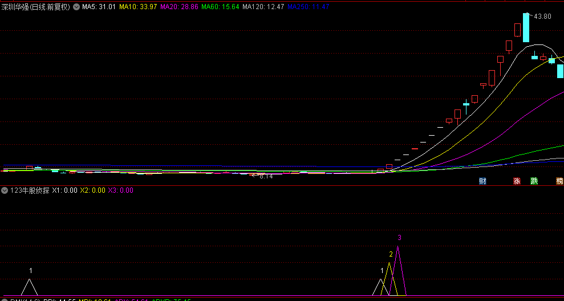Click the 123牛股侦探 indicator name
Screen dimensions: 564x301
click(x=30, y=190)
